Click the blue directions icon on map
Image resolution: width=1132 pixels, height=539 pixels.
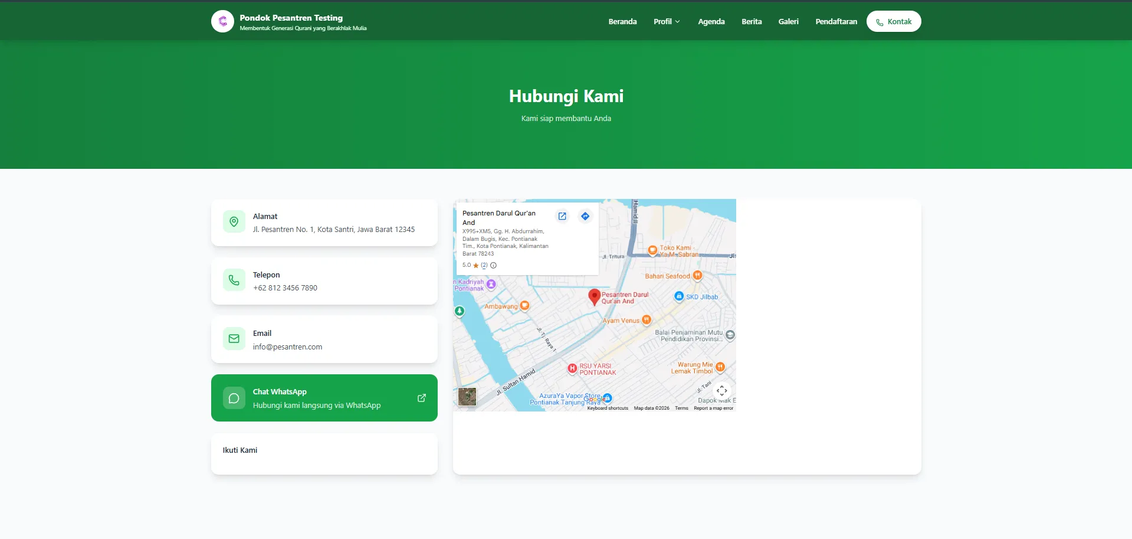[x=585, y=216]
